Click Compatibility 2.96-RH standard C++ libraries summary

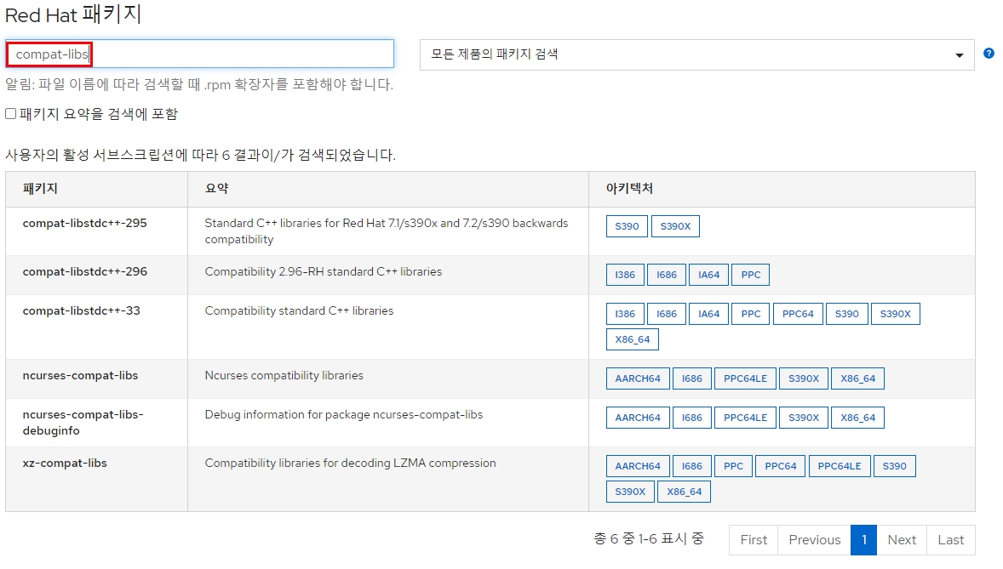[323, 271]
